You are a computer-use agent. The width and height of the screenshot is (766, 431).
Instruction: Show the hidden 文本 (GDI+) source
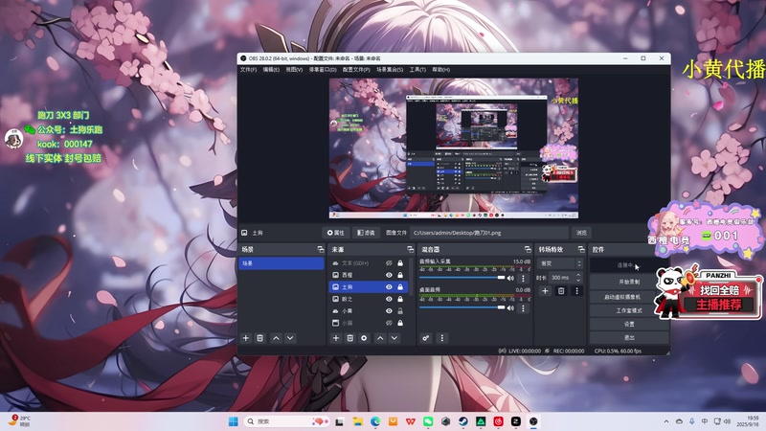point(389,262)
